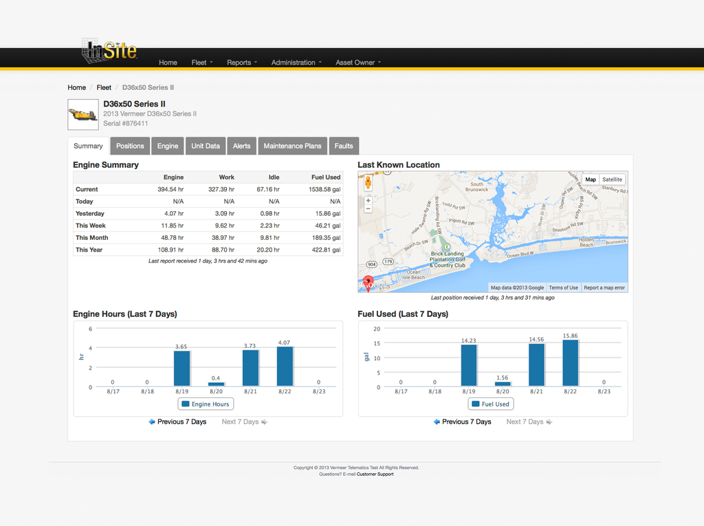
Task: Open the D36x50 machine thumbnail image
Action: coord(83,115)
